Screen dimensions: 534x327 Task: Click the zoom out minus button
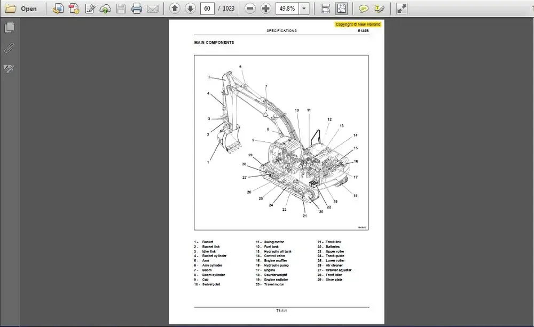249,8
